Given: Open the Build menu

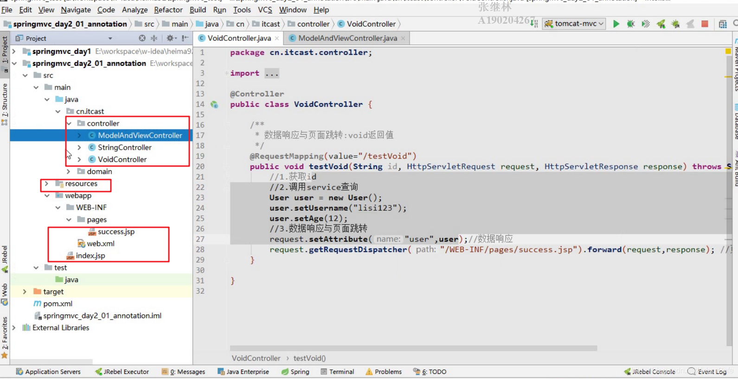Looking at the screenshot, I should [198, 9].
